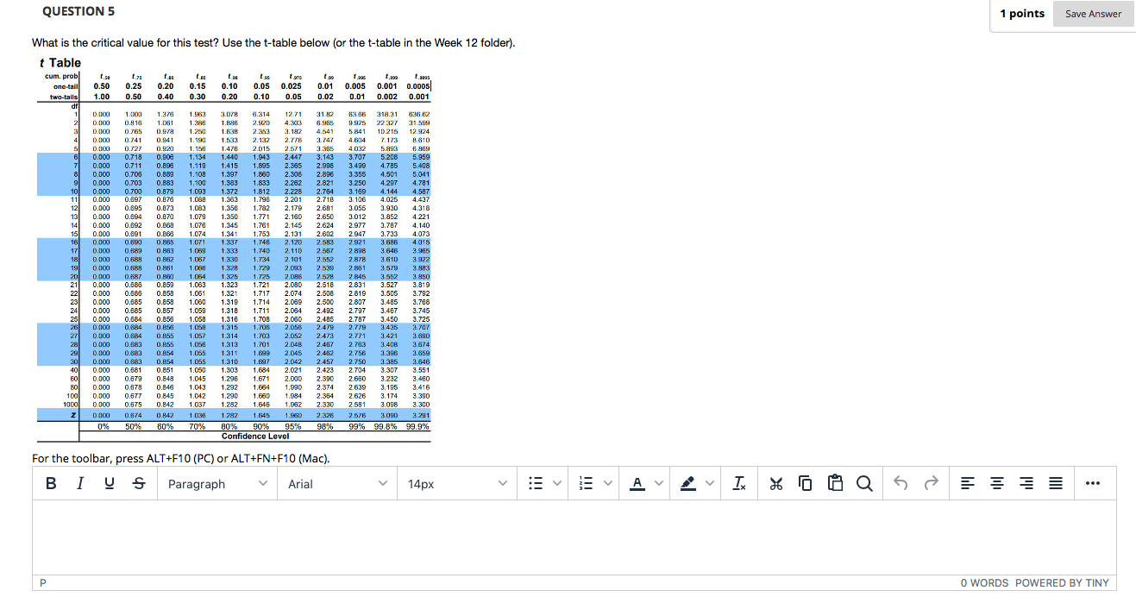Center align the text
The image size is (1136, 597).
(x=998, y=484)
